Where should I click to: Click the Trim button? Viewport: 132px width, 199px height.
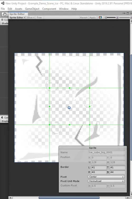point(39,17)
